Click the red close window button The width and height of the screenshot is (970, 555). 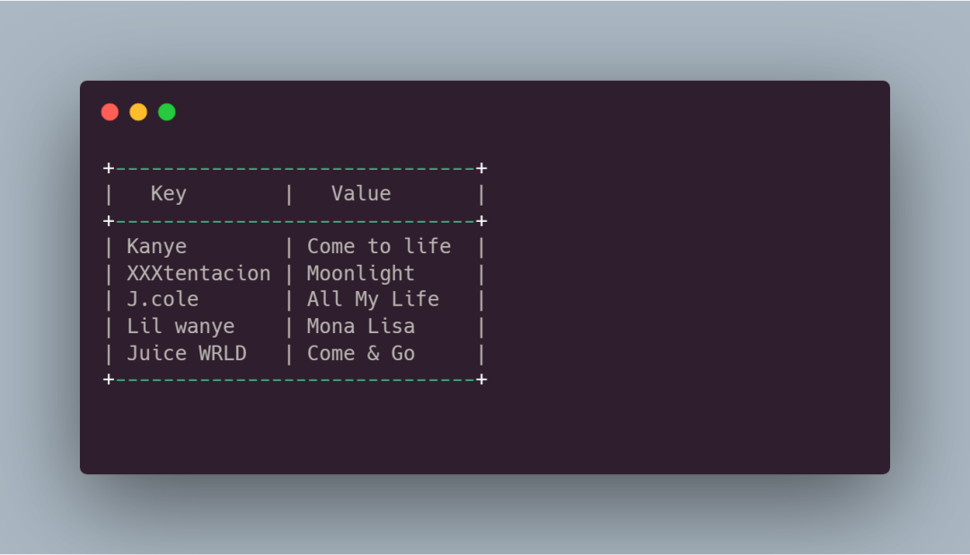tap(110, 112)
